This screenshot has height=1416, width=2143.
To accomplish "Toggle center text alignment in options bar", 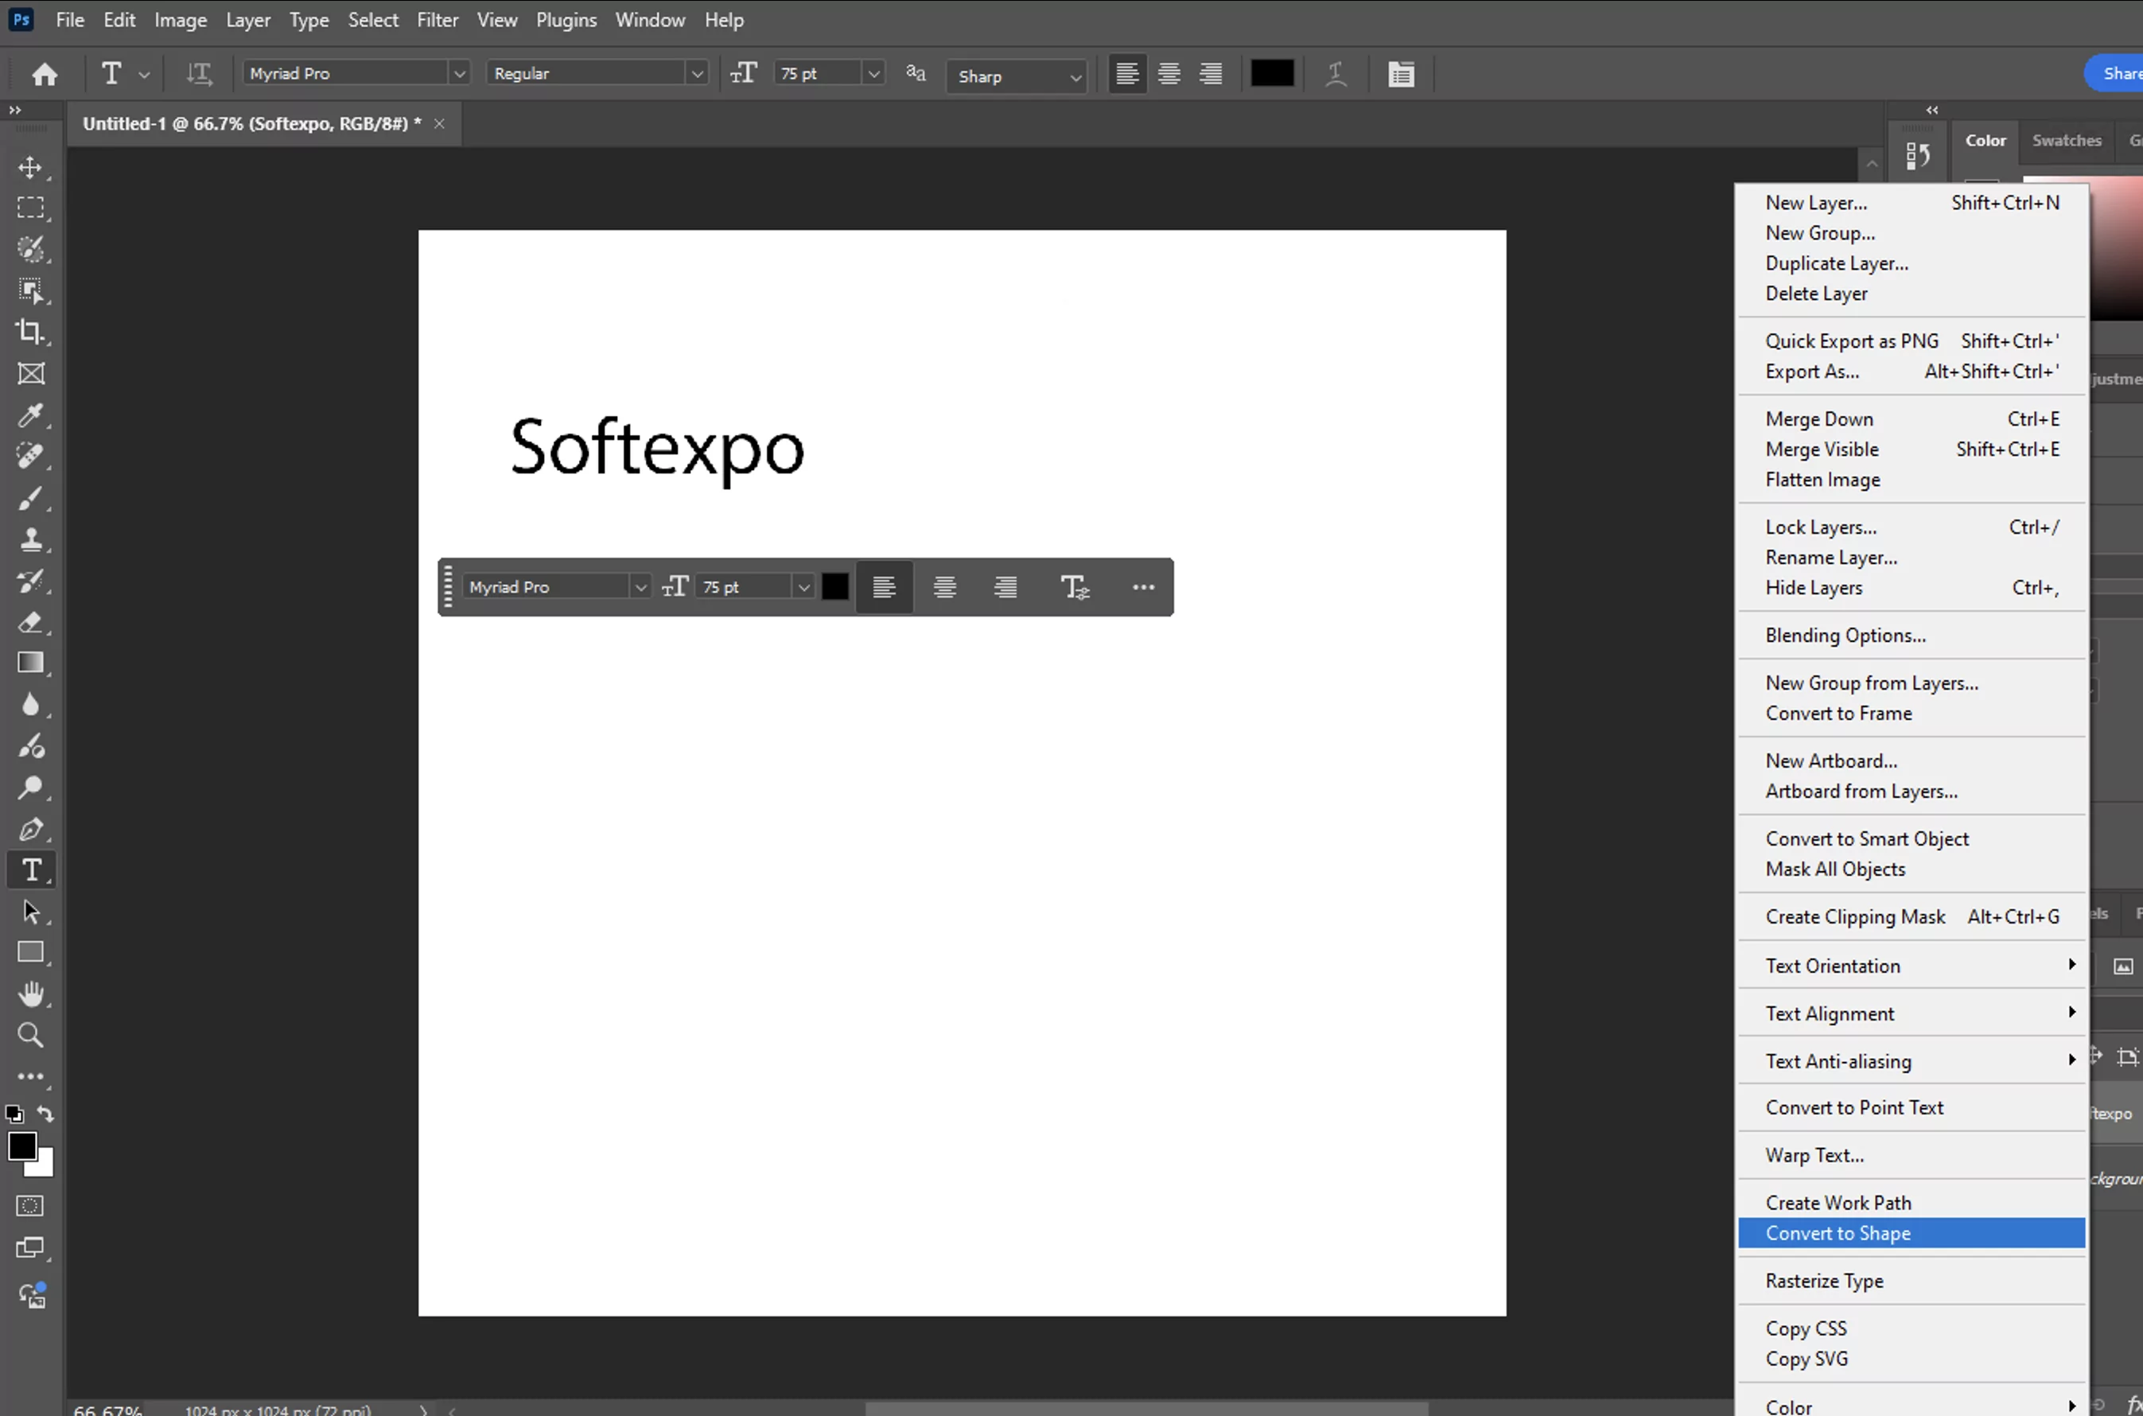I will tap(1169, 73).
